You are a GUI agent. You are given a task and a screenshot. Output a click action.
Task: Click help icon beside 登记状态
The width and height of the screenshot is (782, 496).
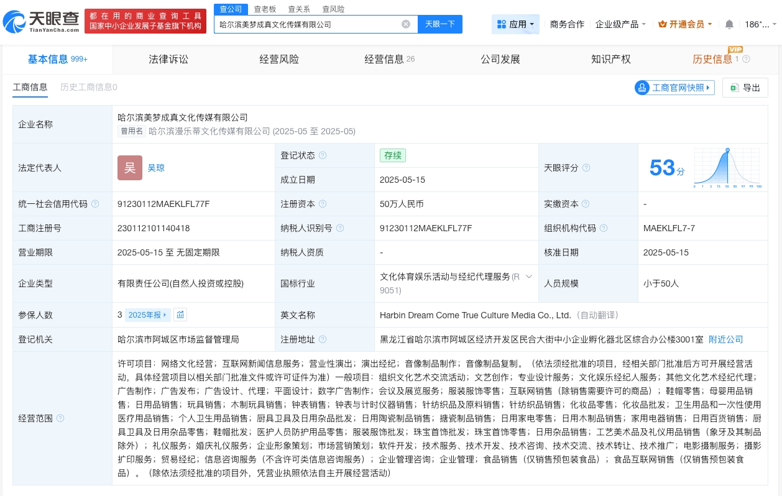pos(323,155)
